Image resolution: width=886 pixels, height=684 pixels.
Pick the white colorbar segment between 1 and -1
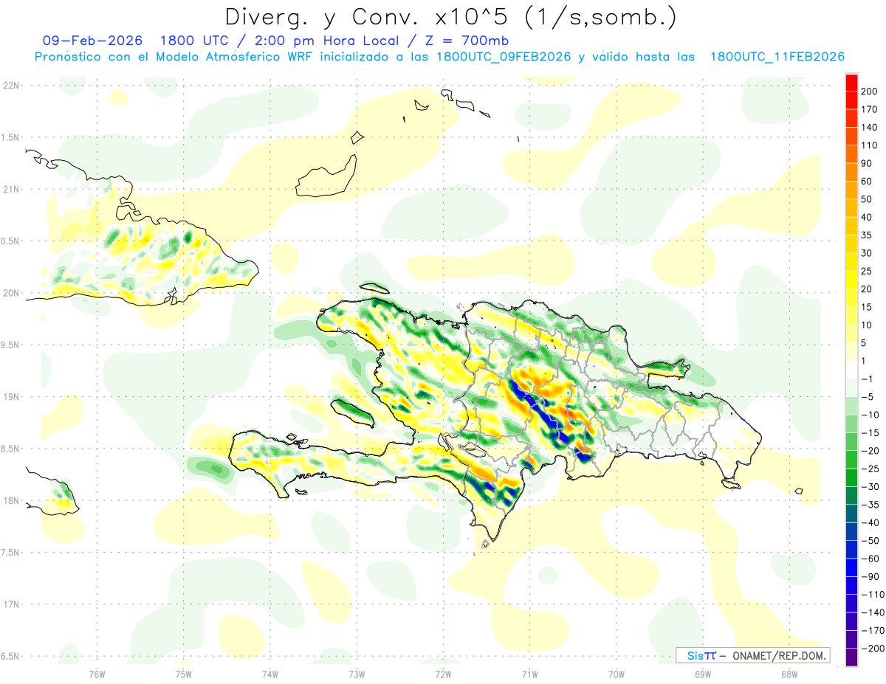[851, 370]
